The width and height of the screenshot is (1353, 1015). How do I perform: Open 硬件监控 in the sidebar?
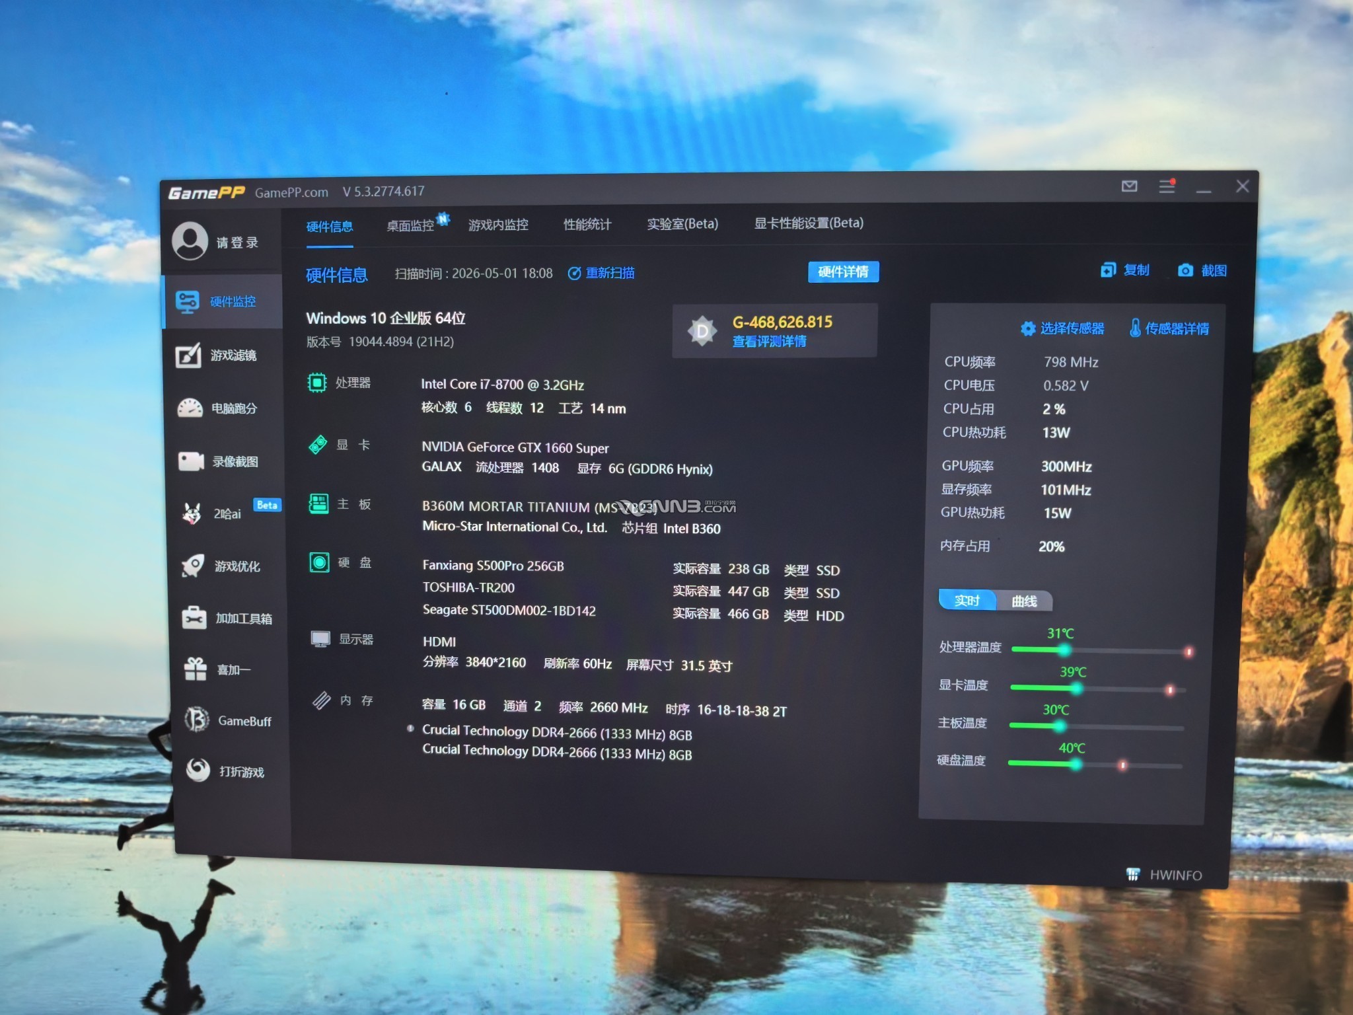pos(223,301)
